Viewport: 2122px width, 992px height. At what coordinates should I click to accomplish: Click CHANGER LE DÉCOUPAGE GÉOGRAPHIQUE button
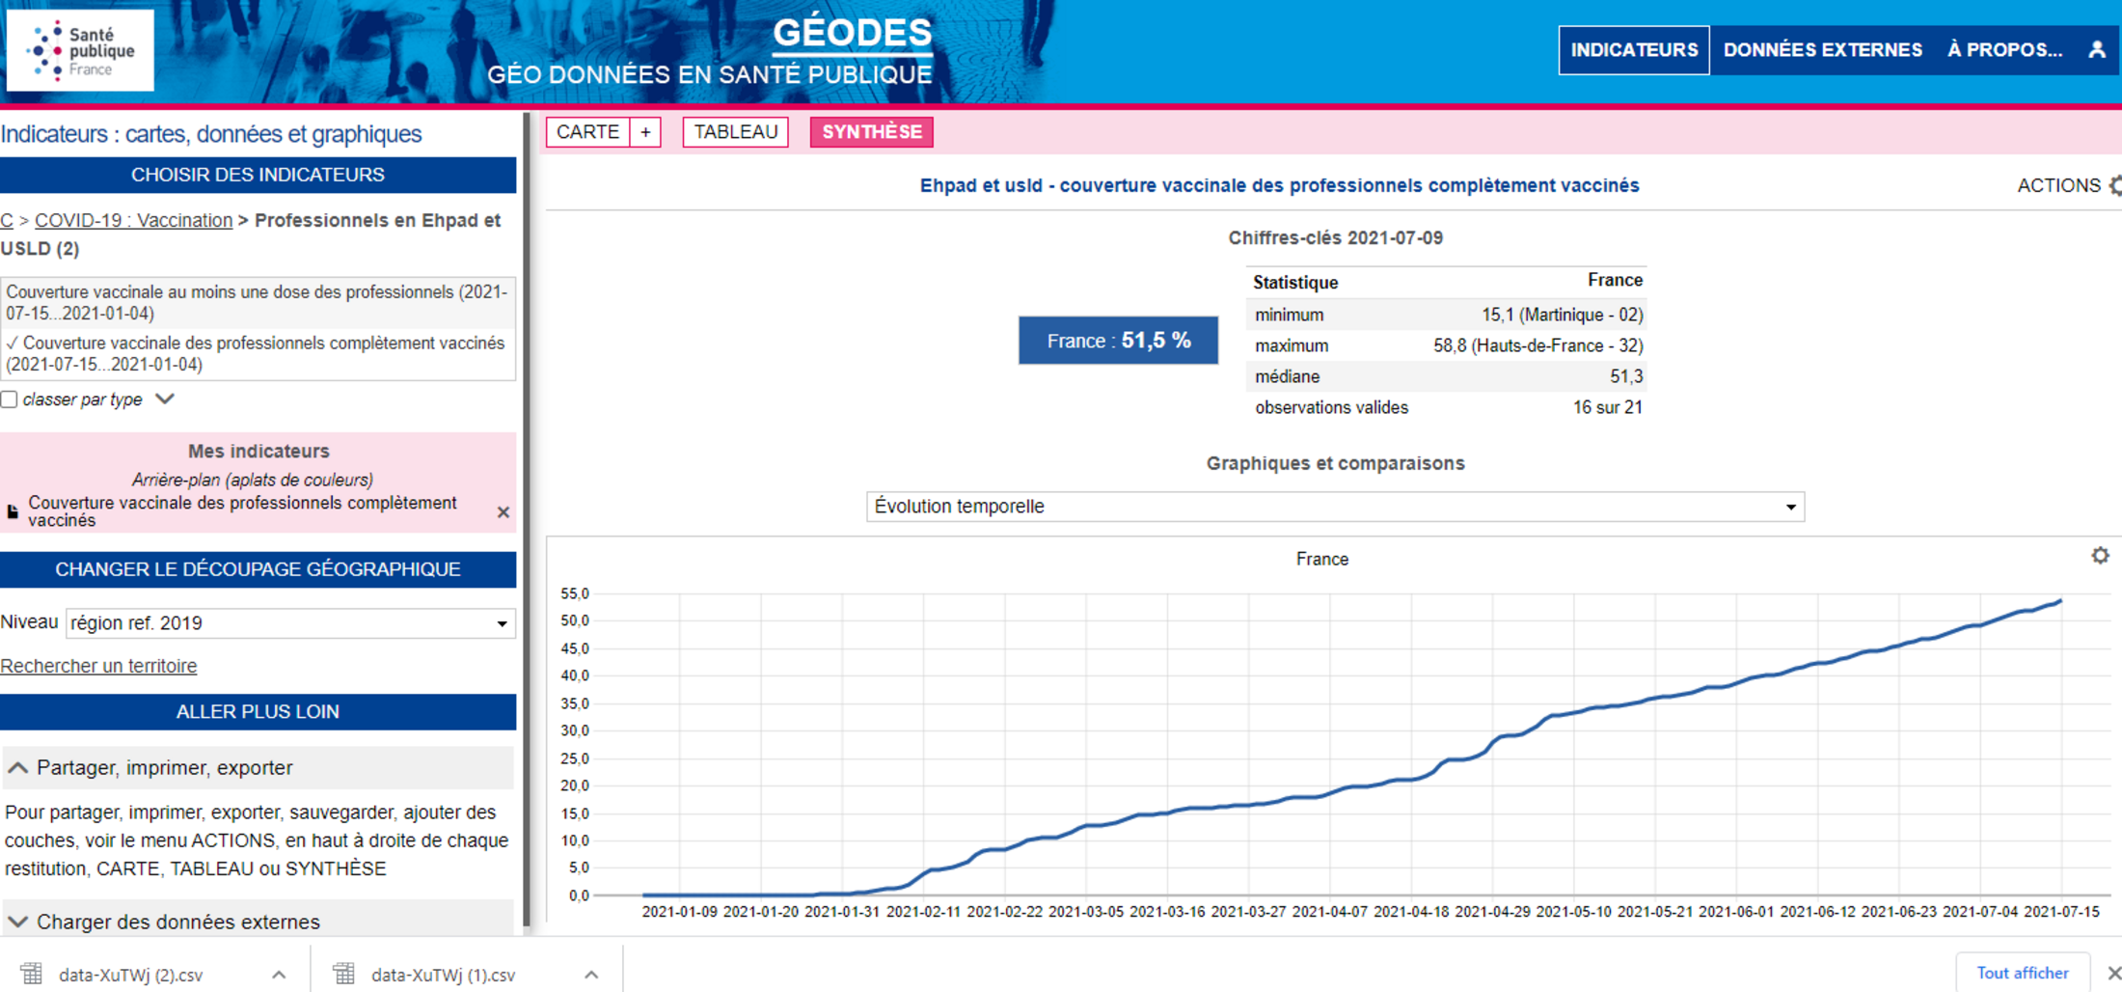(x=258, y=569)
